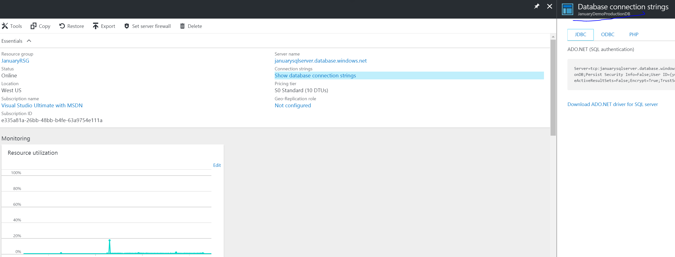The width and height of the screenshot is (675, 257).
Task: Click the JanuaryDemoProductionDB blade subtitle
Action: [604, 14]
